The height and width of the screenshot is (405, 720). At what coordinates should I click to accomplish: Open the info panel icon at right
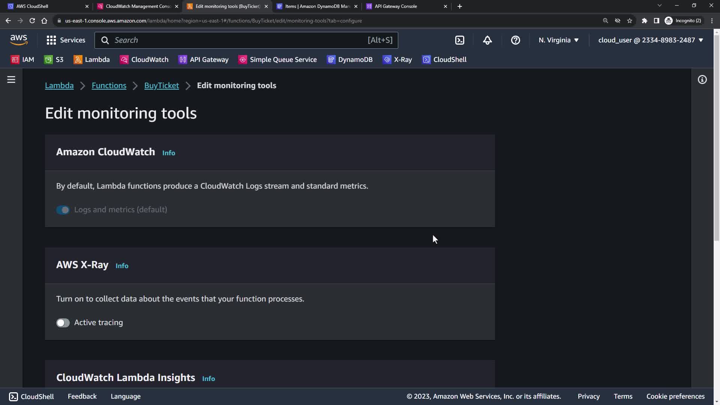click(702, 79)
